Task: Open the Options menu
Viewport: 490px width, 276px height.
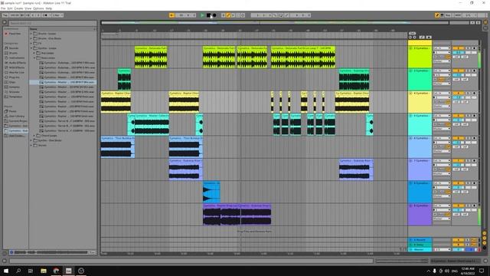Action: (38, 8)
